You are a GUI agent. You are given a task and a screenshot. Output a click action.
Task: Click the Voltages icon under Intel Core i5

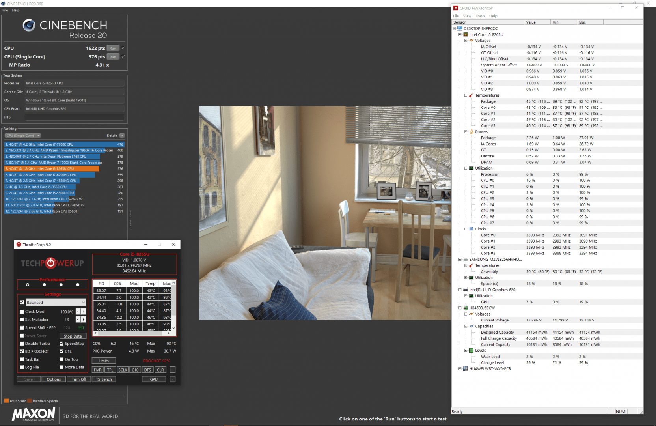[471, 41]
